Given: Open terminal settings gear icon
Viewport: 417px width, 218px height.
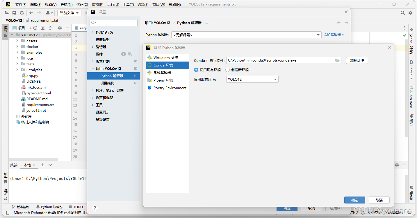Looking at the screenshot, I should tap(397, 165).
